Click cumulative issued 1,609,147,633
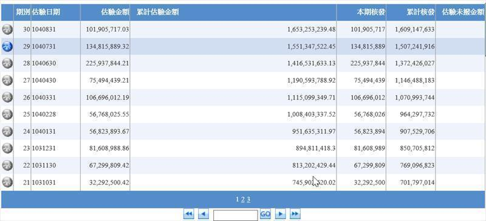The image size is (486, 221). [x=415, y=29]
